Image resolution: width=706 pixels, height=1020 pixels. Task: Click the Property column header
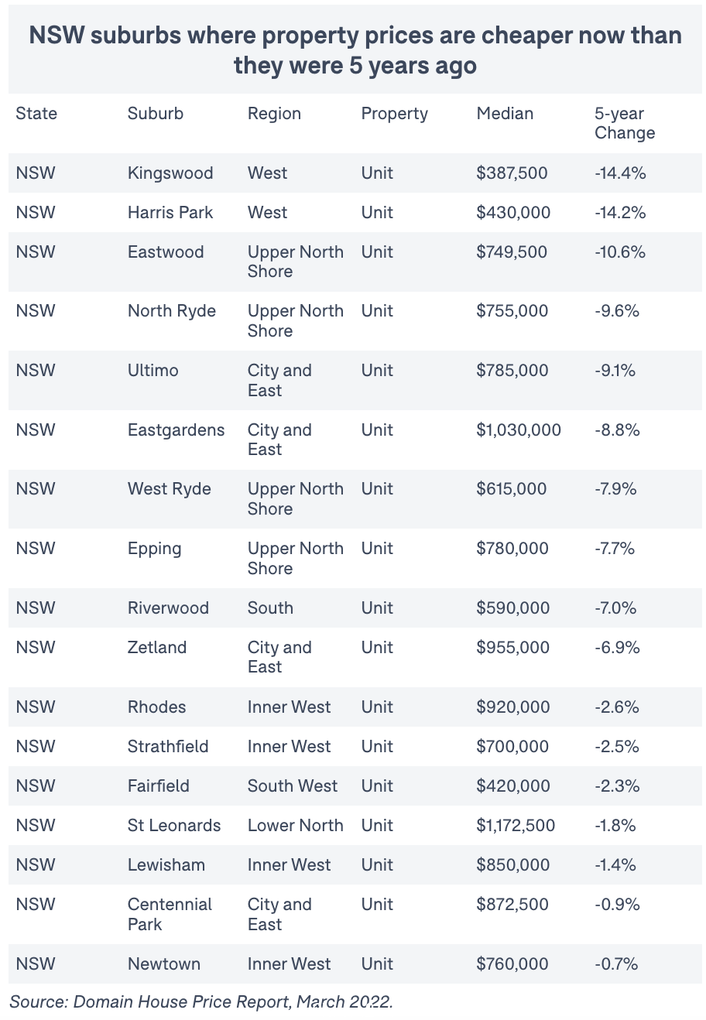395,114
